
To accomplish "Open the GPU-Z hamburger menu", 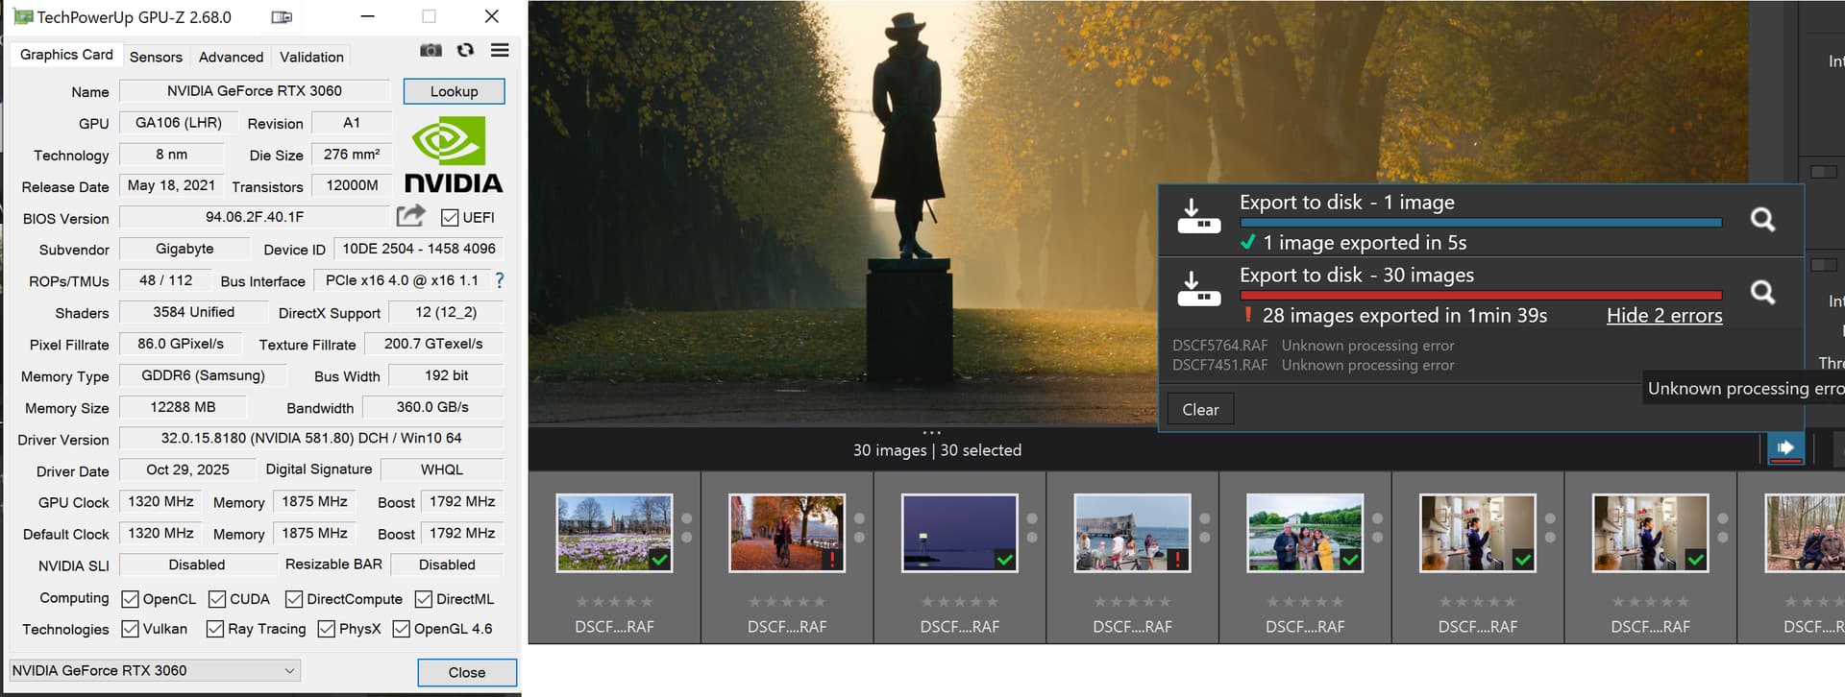I will click(500, 51).
